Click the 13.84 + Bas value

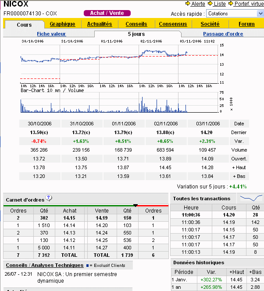(207, 176)
